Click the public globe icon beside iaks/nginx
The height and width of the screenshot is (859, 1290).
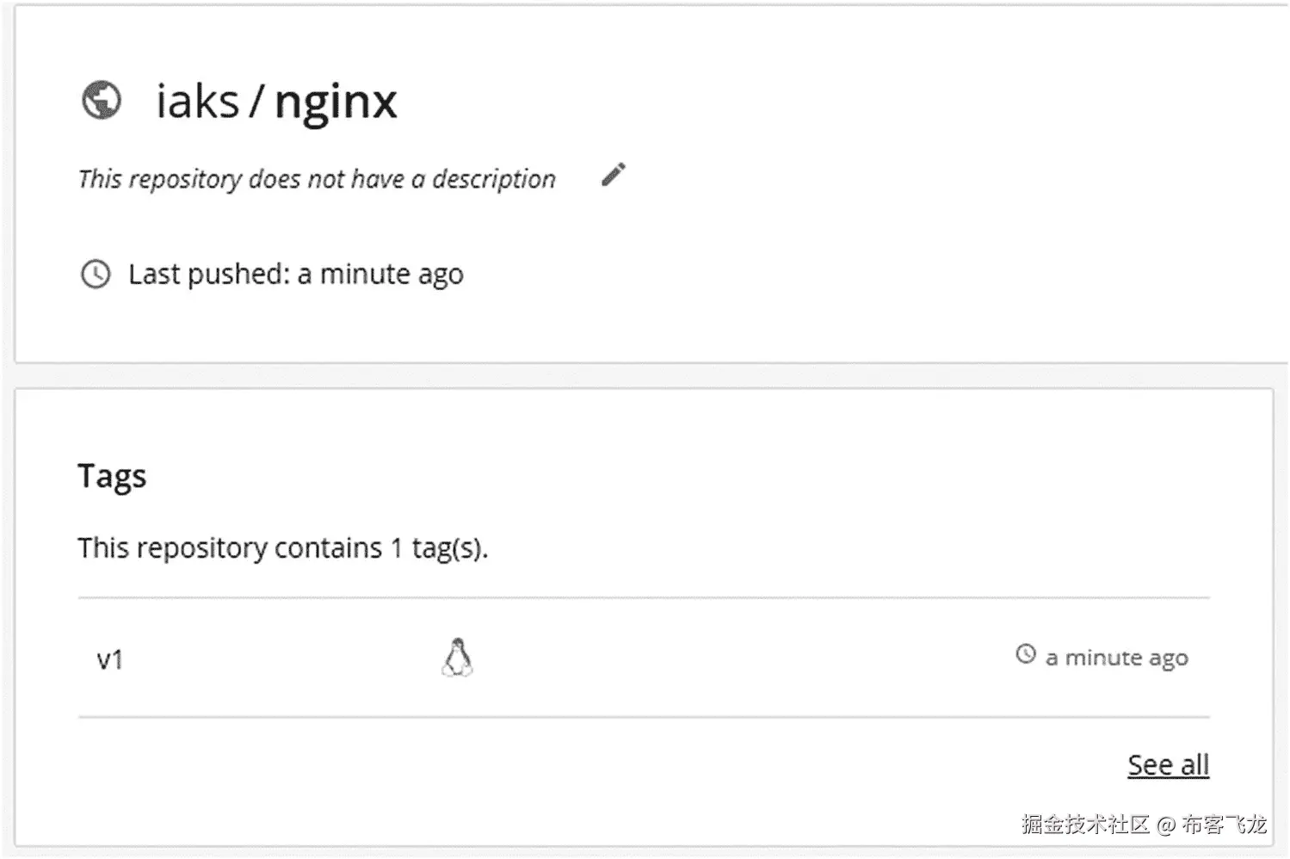click(102, 100)
